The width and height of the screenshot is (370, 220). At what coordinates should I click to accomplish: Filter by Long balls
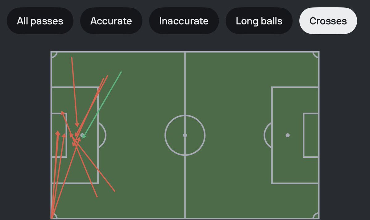click(259, 21)
